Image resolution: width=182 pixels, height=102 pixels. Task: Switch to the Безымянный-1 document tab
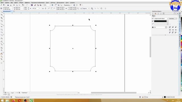[7, 11]
